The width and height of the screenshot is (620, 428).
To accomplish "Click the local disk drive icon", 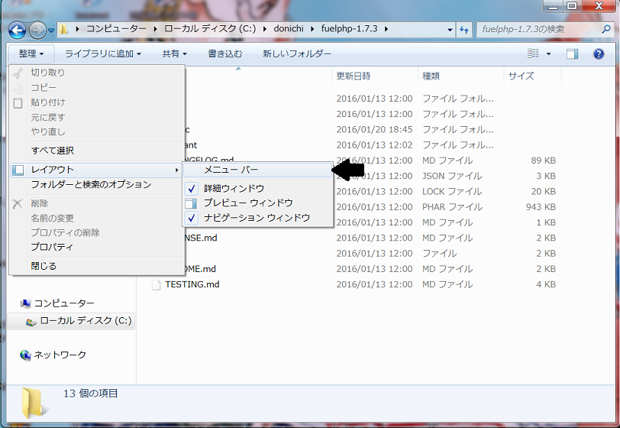I will pyautogui.click(x=31, y=322).
